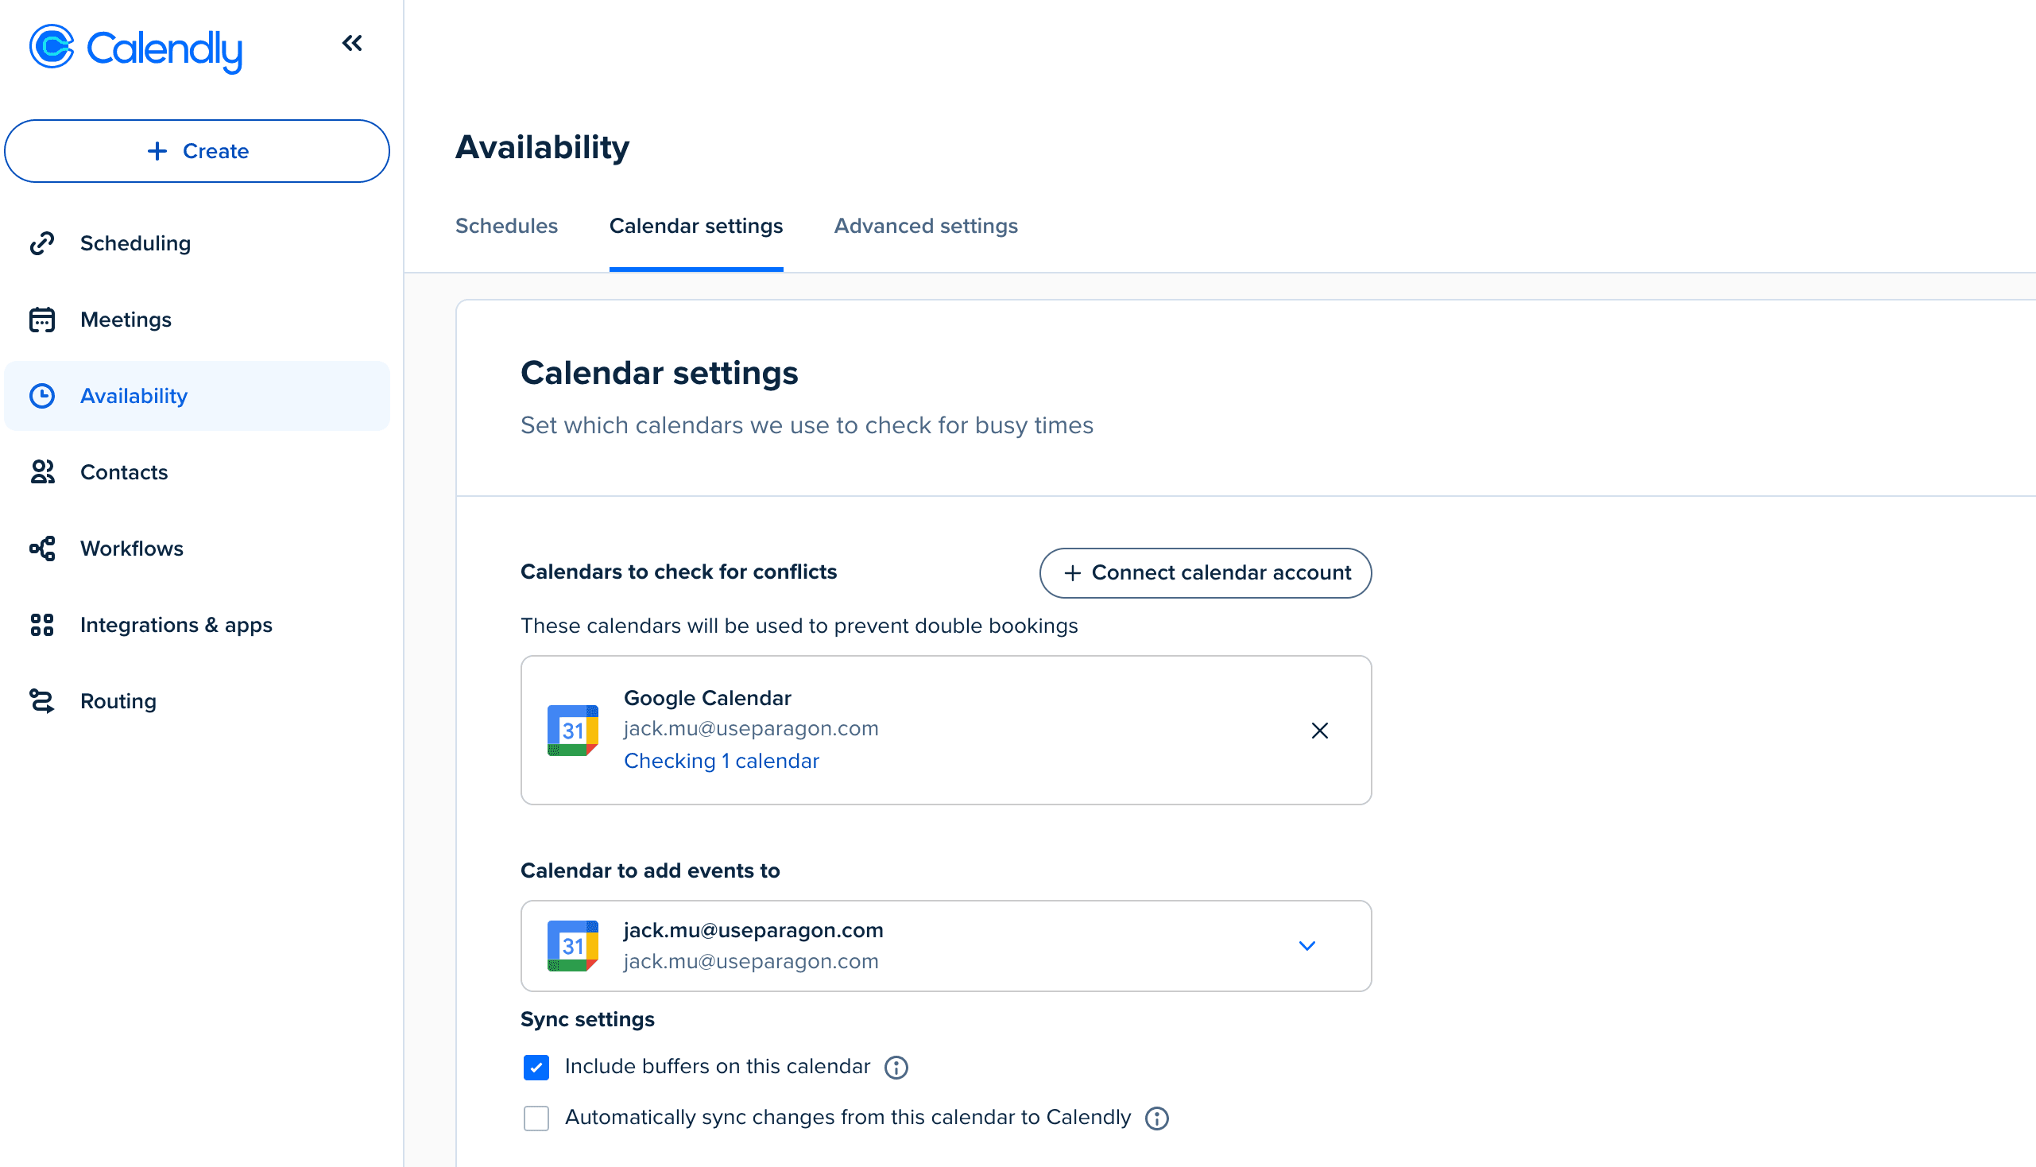Open Scheduling via its link icon
2036x1167 pixels.
pos(41,242)
